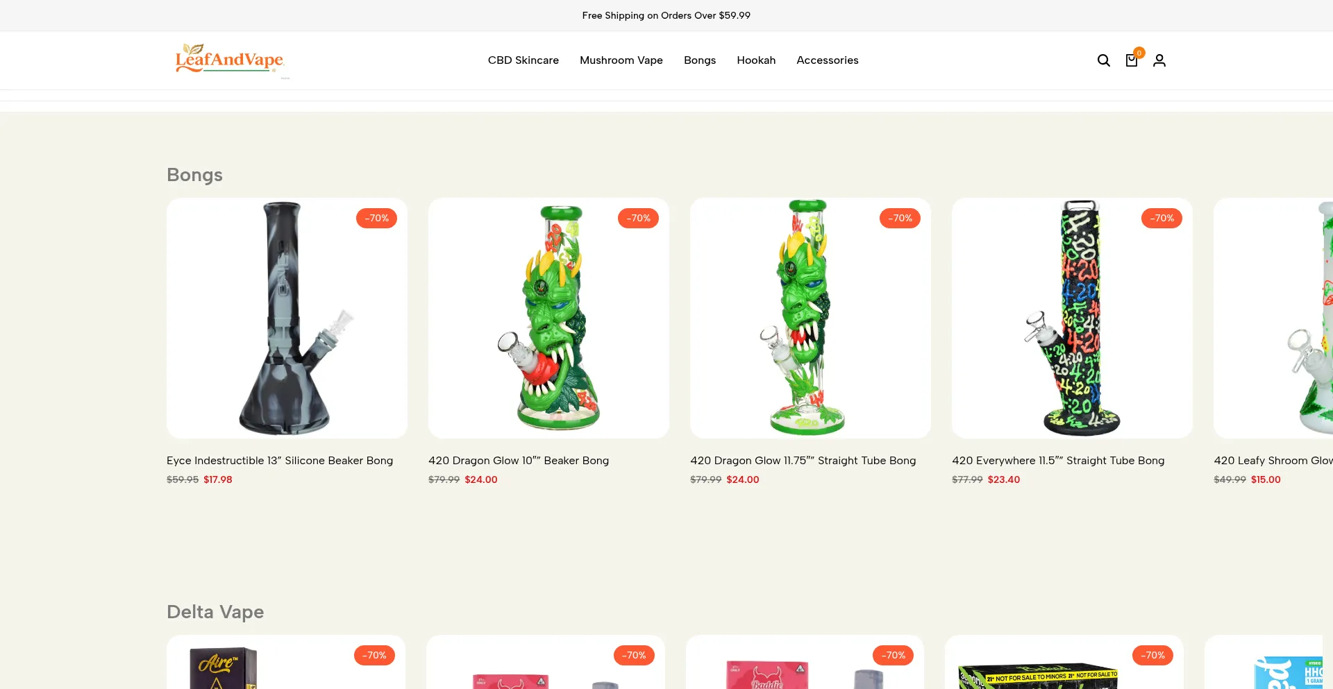This screenshot has height=689, width=1333.
Task: Open the search icon in header
Action: [1103, 60]
